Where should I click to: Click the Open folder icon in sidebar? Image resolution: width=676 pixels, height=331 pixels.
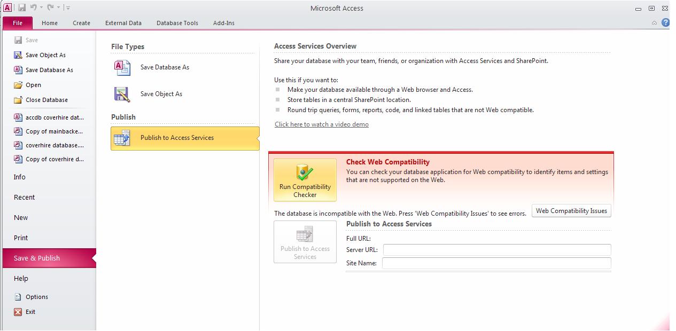coord(18,85)
